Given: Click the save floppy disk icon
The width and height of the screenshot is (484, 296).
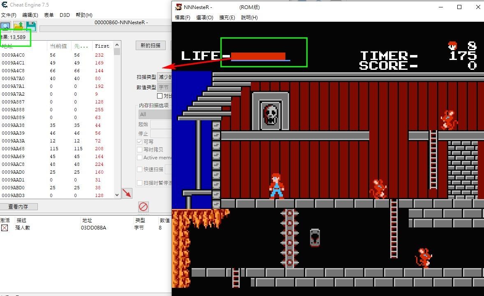Looking at the screenshot, I should coord(31,27).
